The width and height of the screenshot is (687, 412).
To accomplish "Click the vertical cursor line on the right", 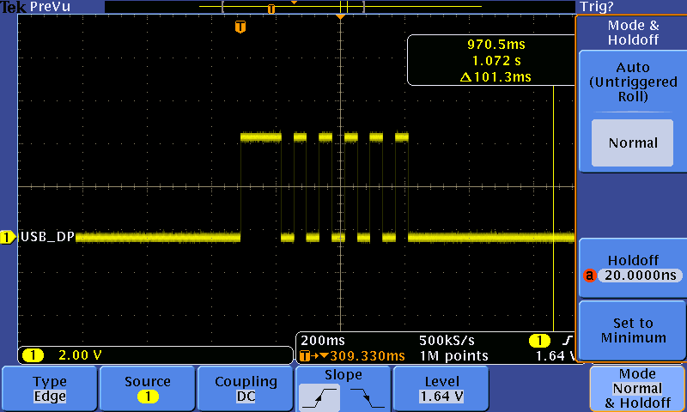I will pos(553,208).
